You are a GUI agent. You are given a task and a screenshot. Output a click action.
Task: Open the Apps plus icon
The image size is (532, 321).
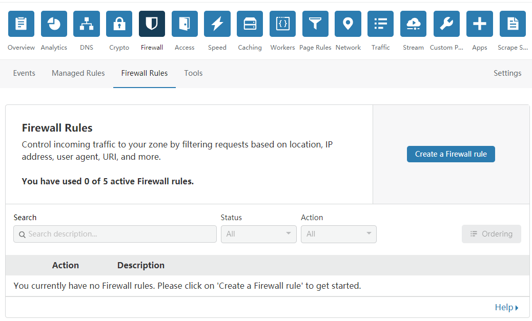(479, 24)
